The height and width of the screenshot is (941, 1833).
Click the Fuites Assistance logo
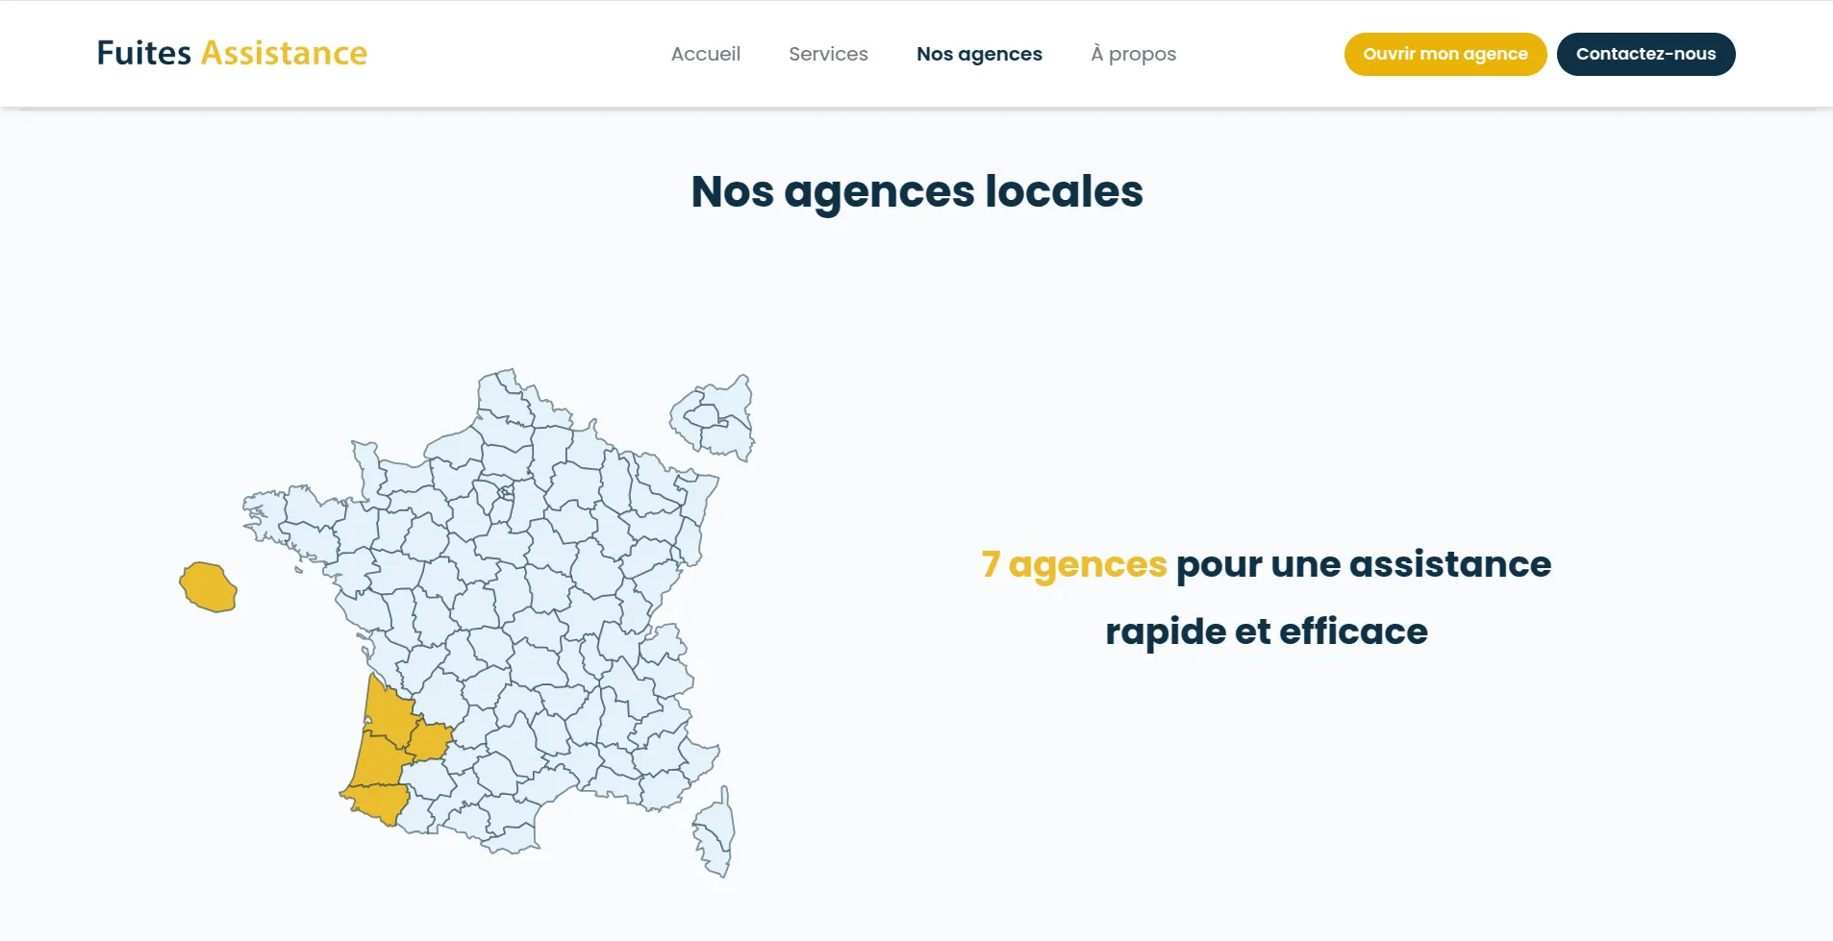pos(232,53)
